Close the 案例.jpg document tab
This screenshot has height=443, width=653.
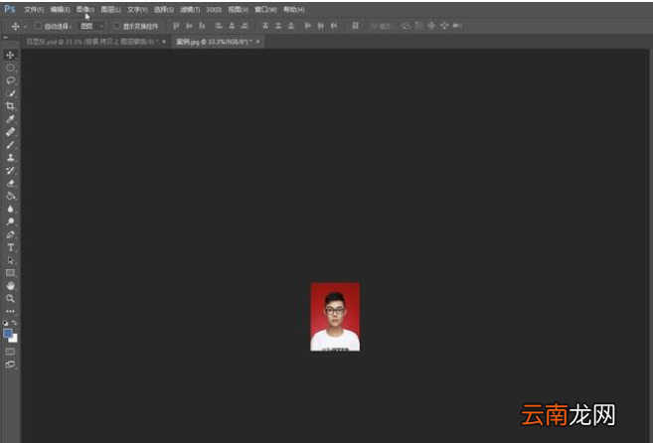258,42
